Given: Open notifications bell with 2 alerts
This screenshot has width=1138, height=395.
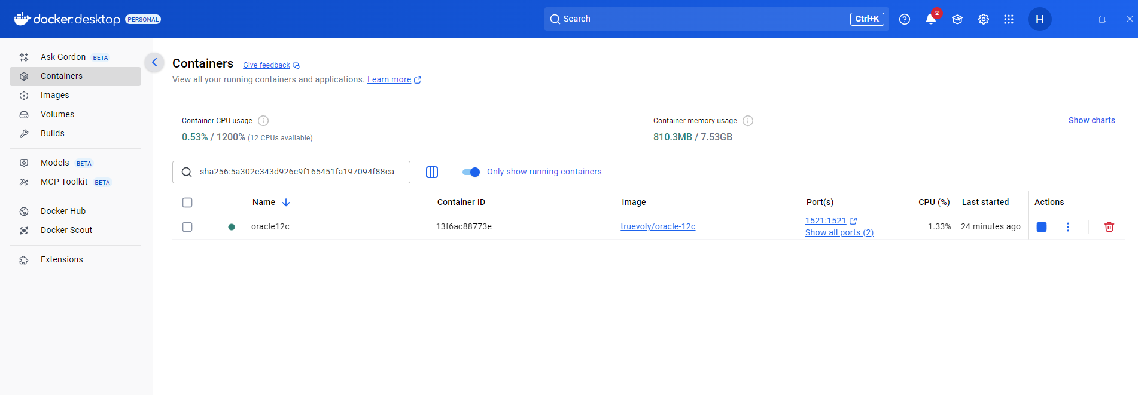Looking at the screenshot, I should (931, 19).
